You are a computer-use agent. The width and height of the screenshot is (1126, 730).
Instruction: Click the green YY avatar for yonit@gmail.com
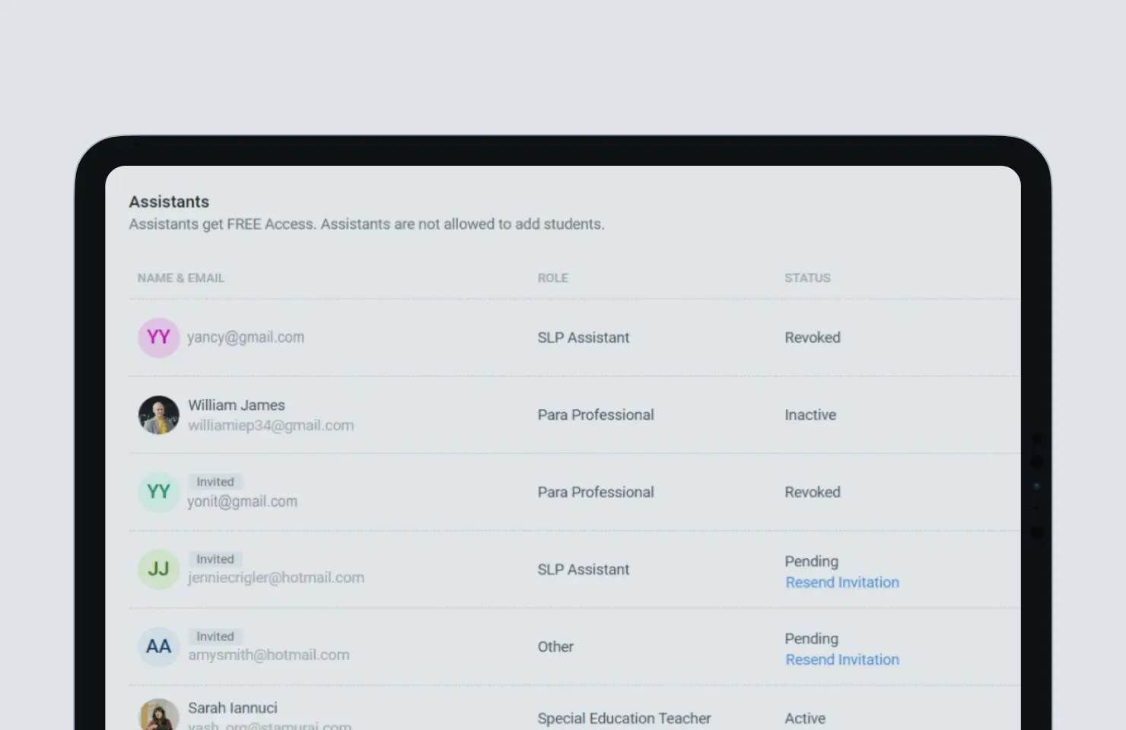pos(158,492)
